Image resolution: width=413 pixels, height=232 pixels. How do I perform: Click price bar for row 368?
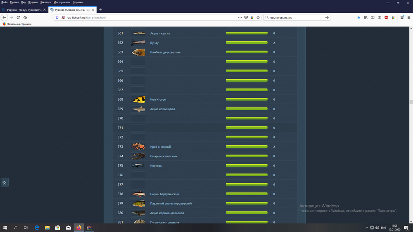[x=247, y=99]
